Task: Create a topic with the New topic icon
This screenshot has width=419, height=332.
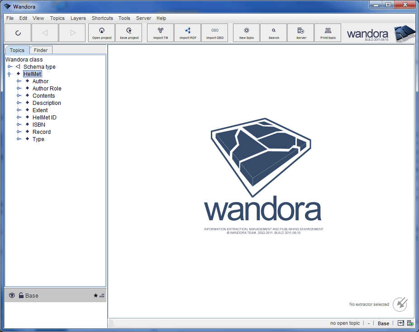Action: click(x=247, y=33)
